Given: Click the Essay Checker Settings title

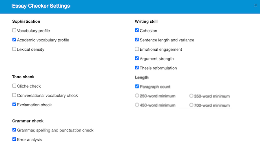Looking at the screenshot, I should pos(41,6).
